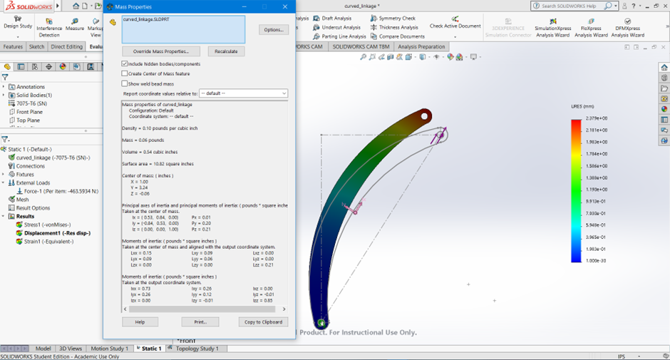This screenshot has height=360, width=670.
Task: Expand the Annotations tree node
Action: [4, 87]
